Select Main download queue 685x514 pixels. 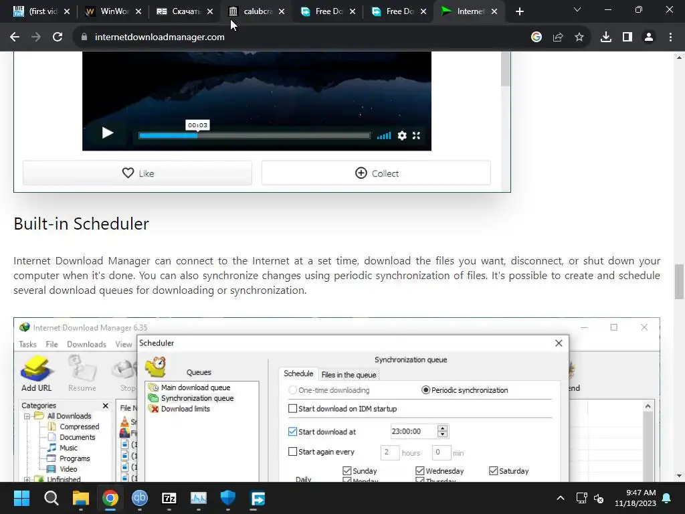click(195, 388)
